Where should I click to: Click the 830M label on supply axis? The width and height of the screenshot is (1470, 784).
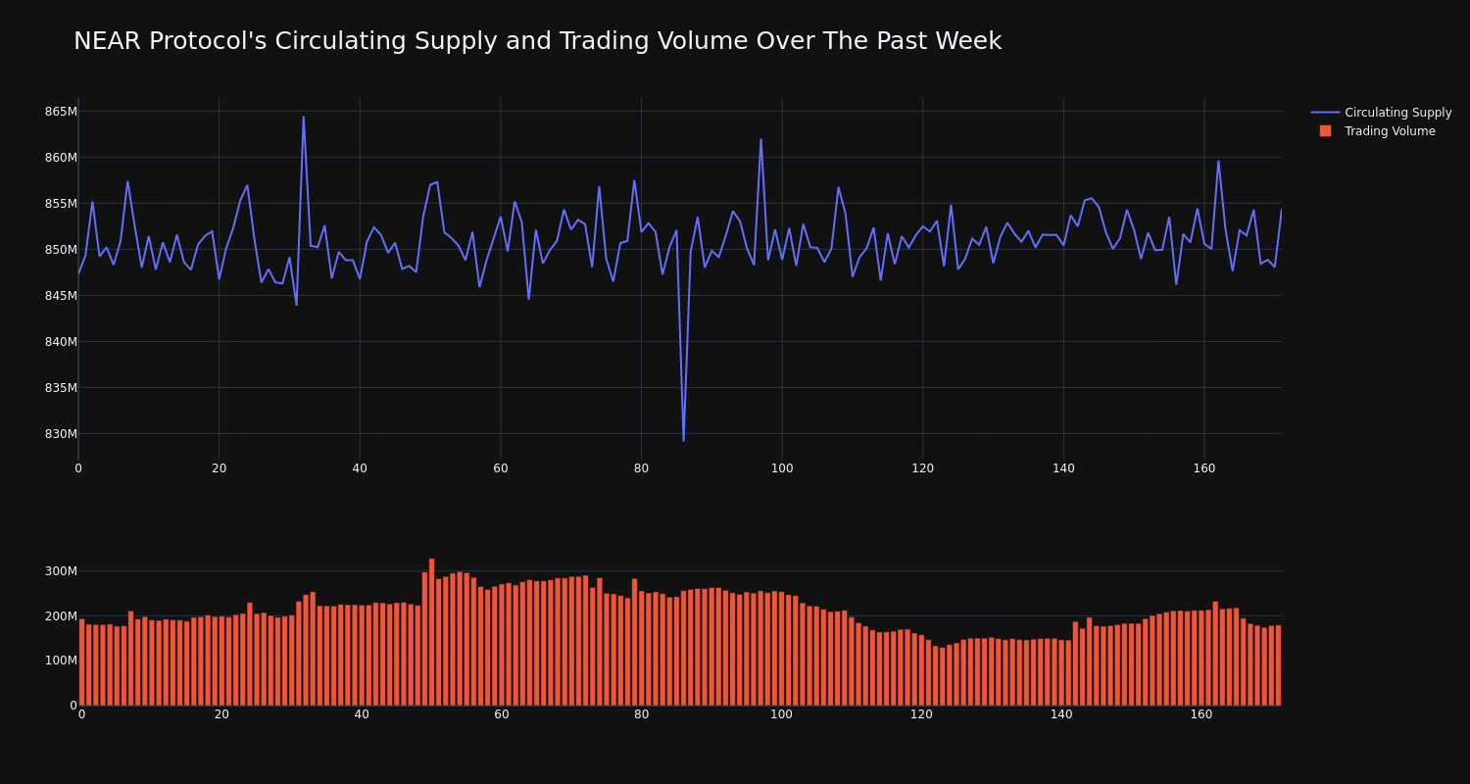tap(61, 434)
